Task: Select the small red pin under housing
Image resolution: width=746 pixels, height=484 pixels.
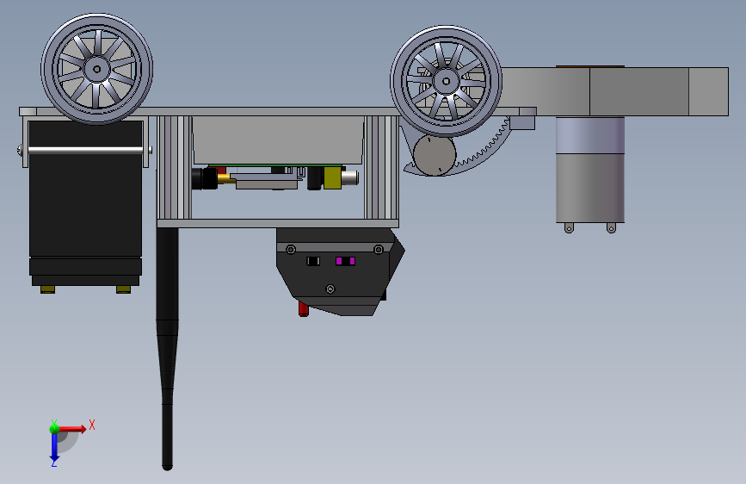Action: tap(304, 309)
